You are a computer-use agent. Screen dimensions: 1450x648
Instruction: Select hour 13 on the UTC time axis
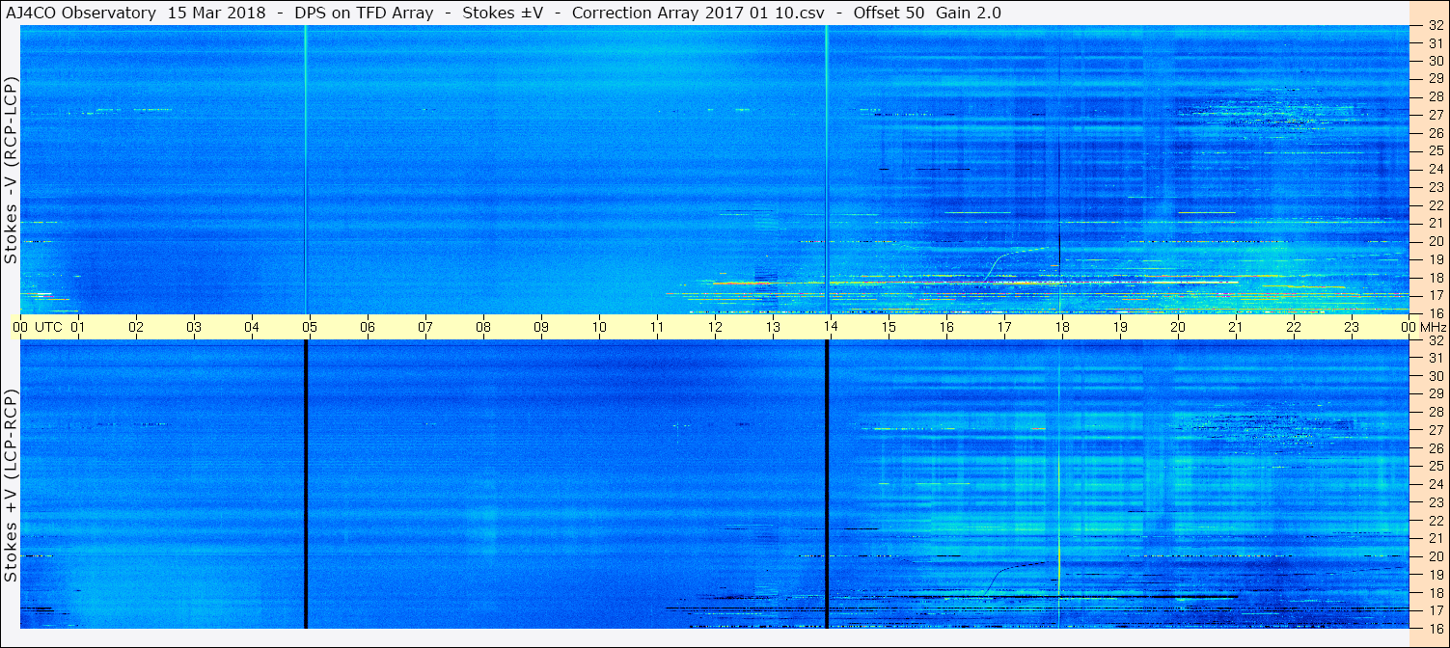click(772, 327)
